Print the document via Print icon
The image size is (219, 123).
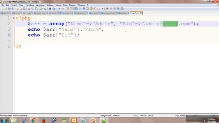(24, 9)
